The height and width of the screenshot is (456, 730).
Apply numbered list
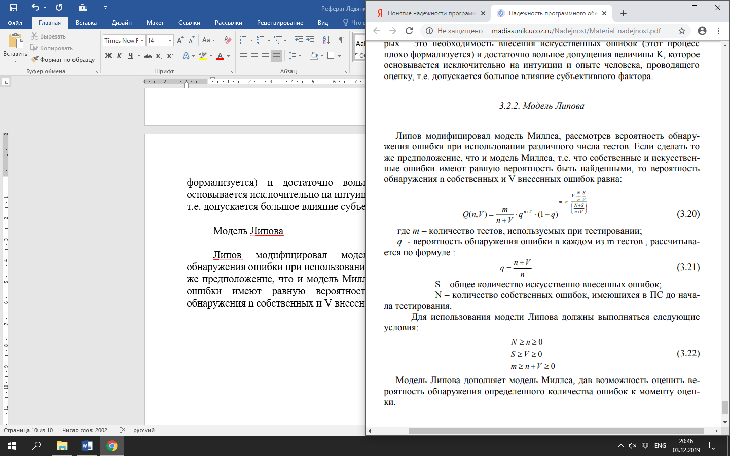pyautogui.click(x=261, y=40)
